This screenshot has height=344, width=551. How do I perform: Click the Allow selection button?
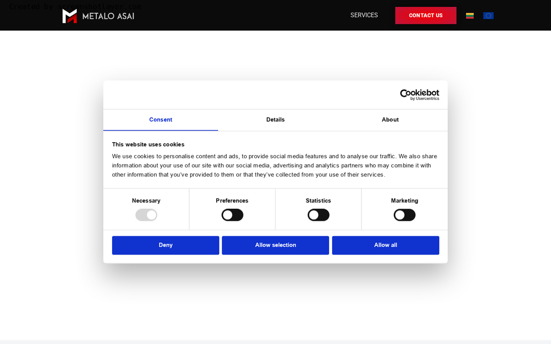point(275,245)
